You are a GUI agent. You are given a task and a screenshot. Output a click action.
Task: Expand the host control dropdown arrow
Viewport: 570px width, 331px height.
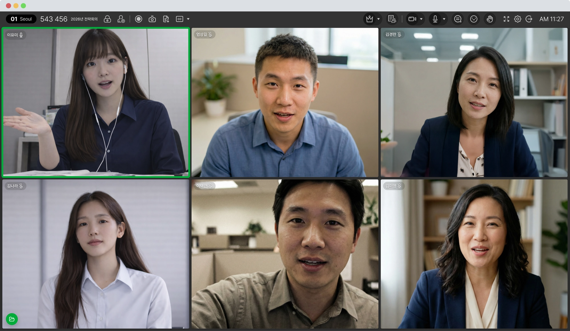pos(378,19)
